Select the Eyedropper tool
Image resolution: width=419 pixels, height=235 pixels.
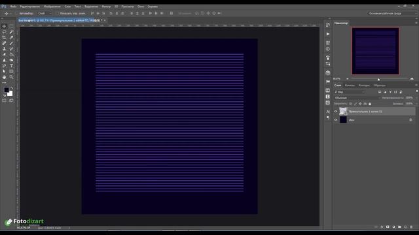(x=11, y=37)
